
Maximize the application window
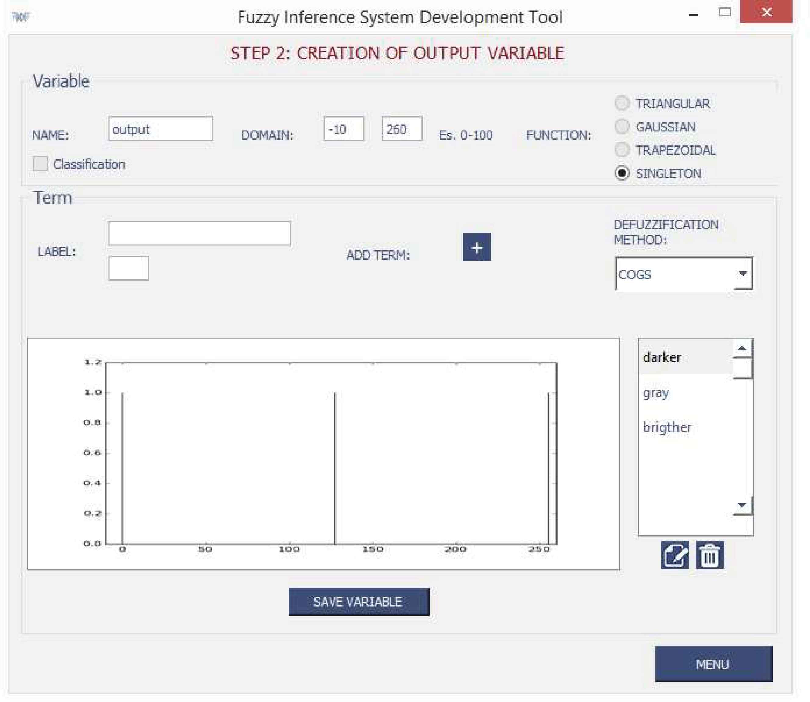(725, 13)
